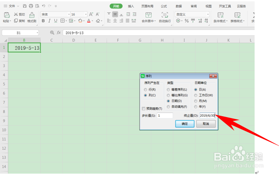Choose 自动填充(F) type radio
Screen dimensions: 279x175
(169, 107)
